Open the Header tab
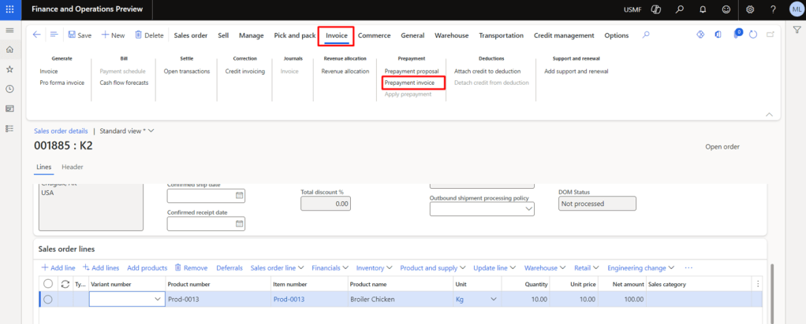This screenshot has height=324, width=806. click(x=73, y=167)
